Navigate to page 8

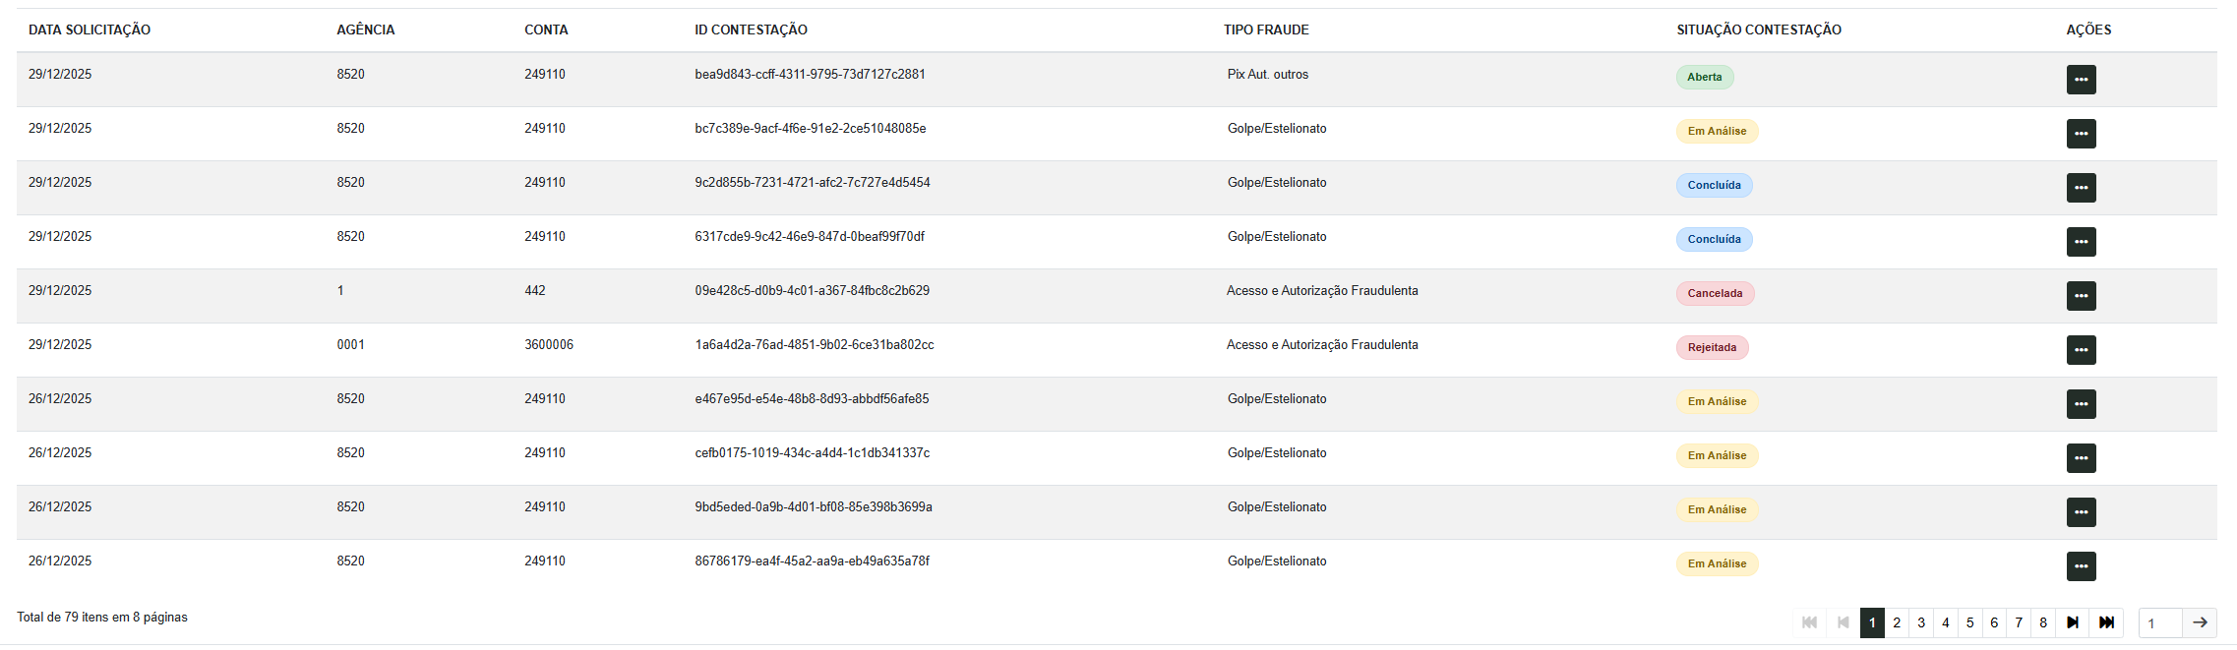(2043, 622)
